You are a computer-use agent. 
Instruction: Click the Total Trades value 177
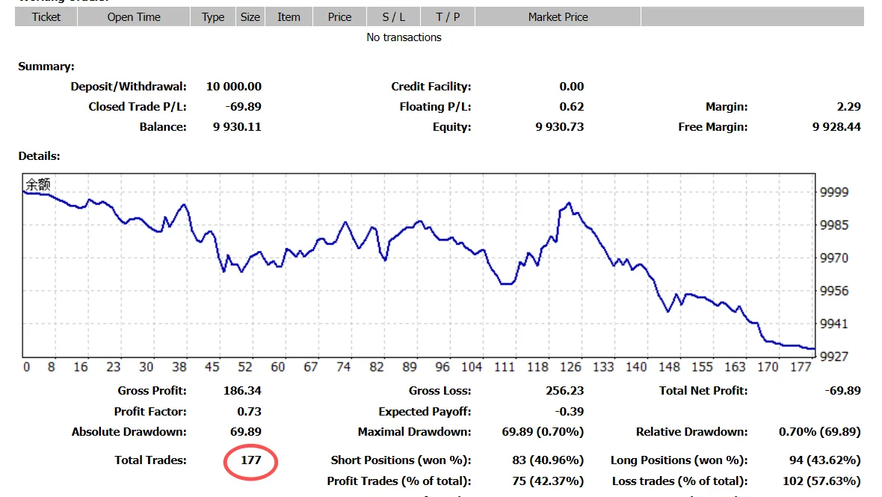click(251, 460)
